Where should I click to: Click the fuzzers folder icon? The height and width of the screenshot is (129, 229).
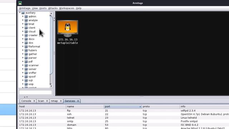point(26,50)
